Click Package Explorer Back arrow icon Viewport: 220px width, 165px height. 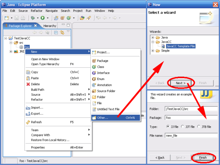coord(35,33)
